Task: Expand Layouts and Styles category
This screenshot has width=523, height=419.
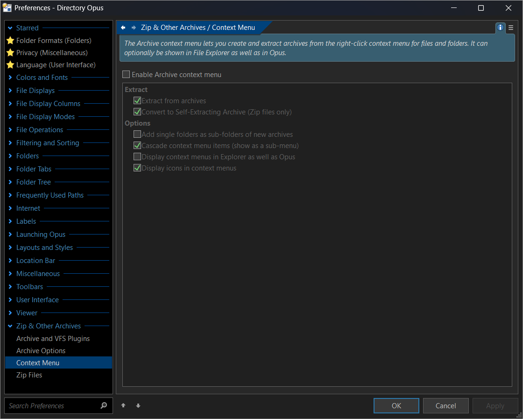Action: tap(10, 248)
